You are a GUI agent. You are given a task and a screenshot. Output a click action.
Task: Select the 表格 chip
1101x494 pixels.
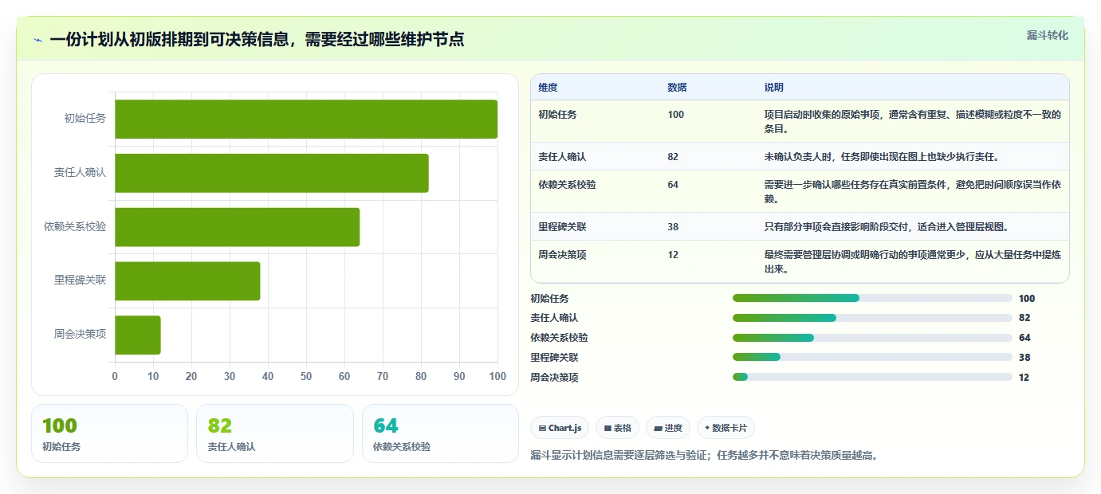(x=618, y=428)
